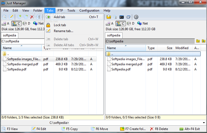
Task: Select the right panel softpedia tab
Action: point(114,35)
